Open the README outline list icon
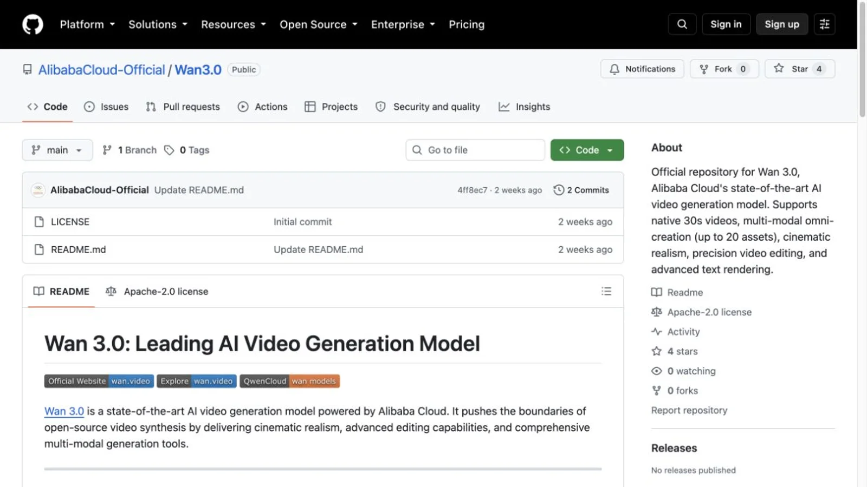Screen dimensions: 867x487 coord(606,291)
